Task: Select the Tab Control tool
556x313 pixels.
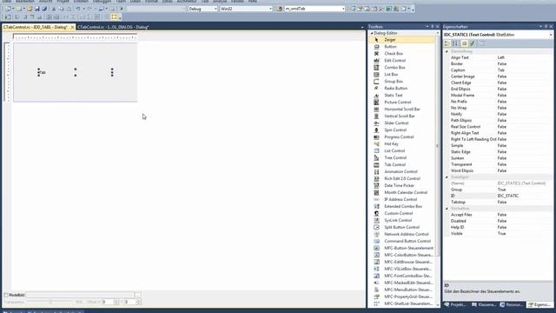Action: 402,164
